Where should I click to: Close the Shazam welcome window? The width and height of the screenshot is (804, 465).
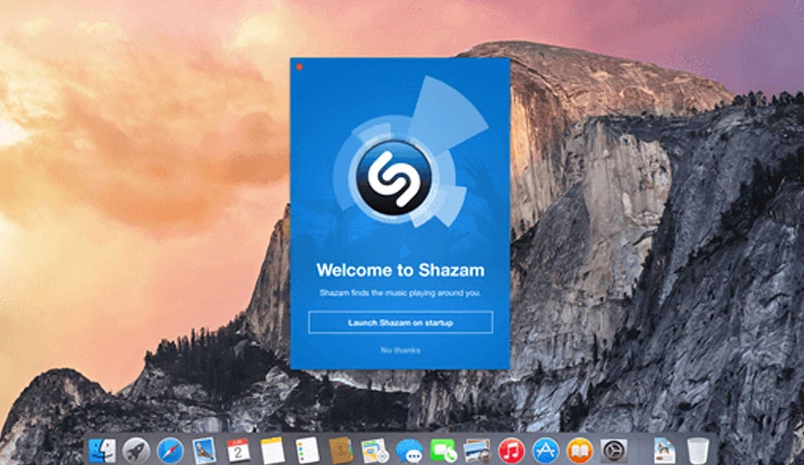(299, 67)
